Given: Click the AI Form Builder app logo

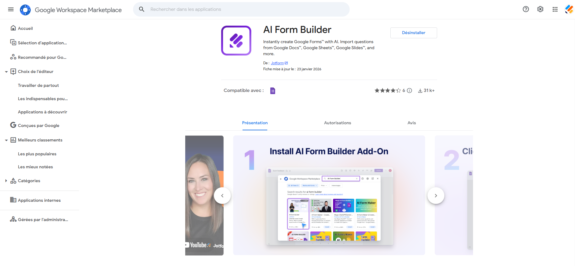Looking at the screenshot, I should pyautogui.click(x=236, y=40).
